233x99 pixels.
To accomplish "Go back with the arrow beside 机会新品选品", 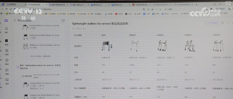I will (15, 20).
